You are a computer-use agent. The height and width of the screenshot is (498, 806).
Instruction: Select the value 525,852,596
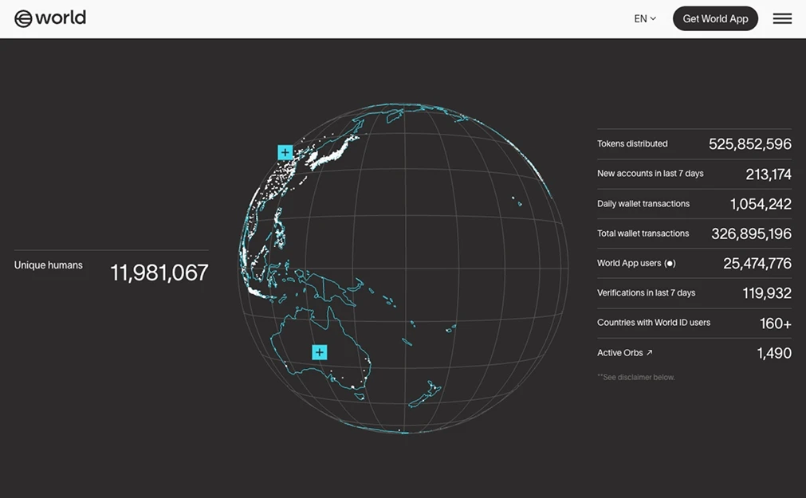pos(750,144)
